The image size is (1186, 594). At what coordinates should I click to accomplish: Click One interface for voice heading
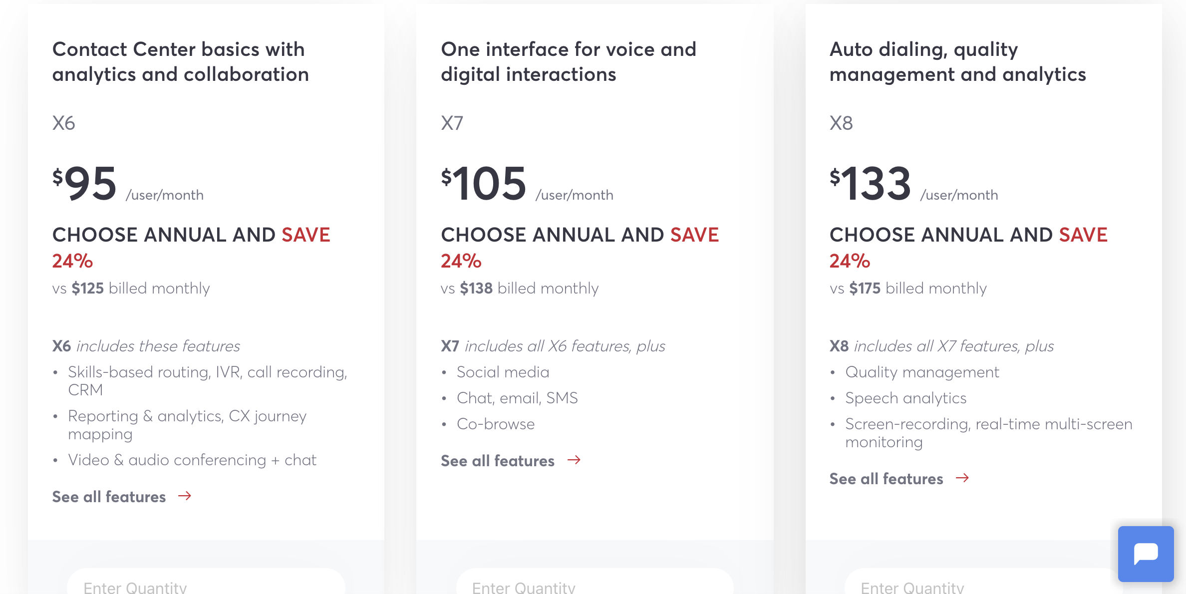569,62
